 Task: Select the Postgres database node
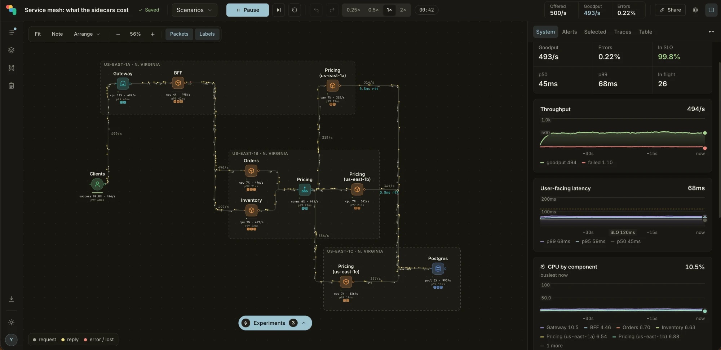(x=438, y=268)
